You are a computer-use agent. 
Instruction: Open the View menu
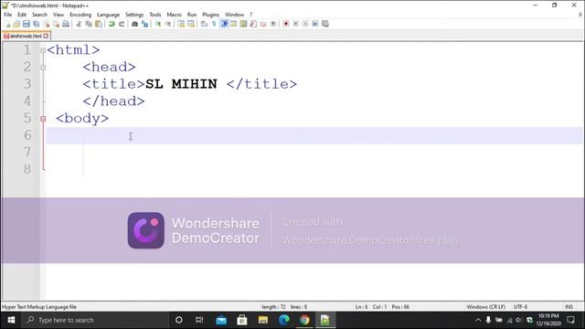(x=58, y=15)
